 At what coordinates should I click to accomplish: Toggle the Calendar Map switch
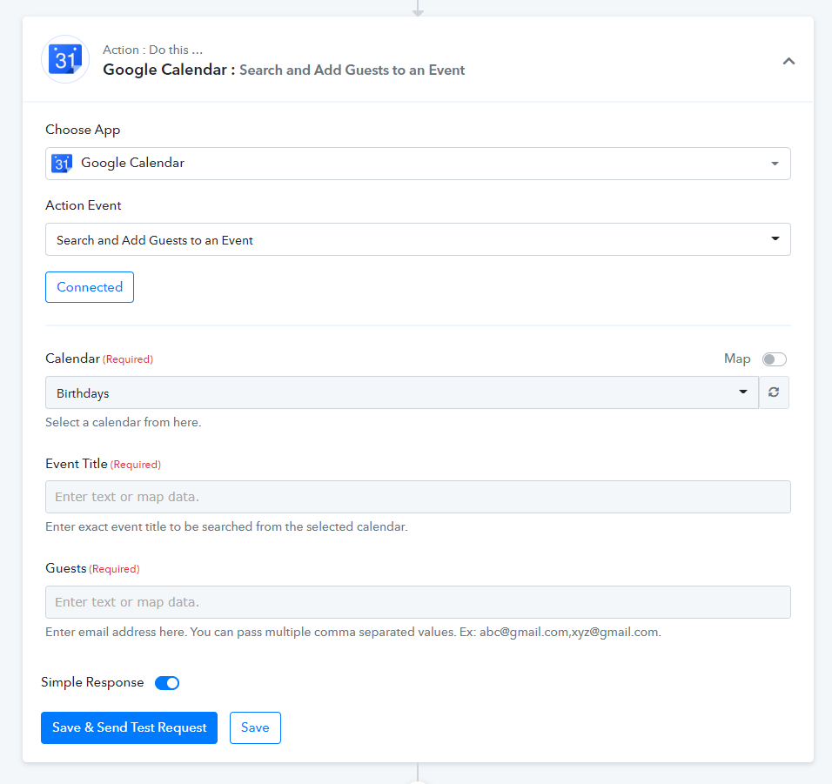coord(775,359)
